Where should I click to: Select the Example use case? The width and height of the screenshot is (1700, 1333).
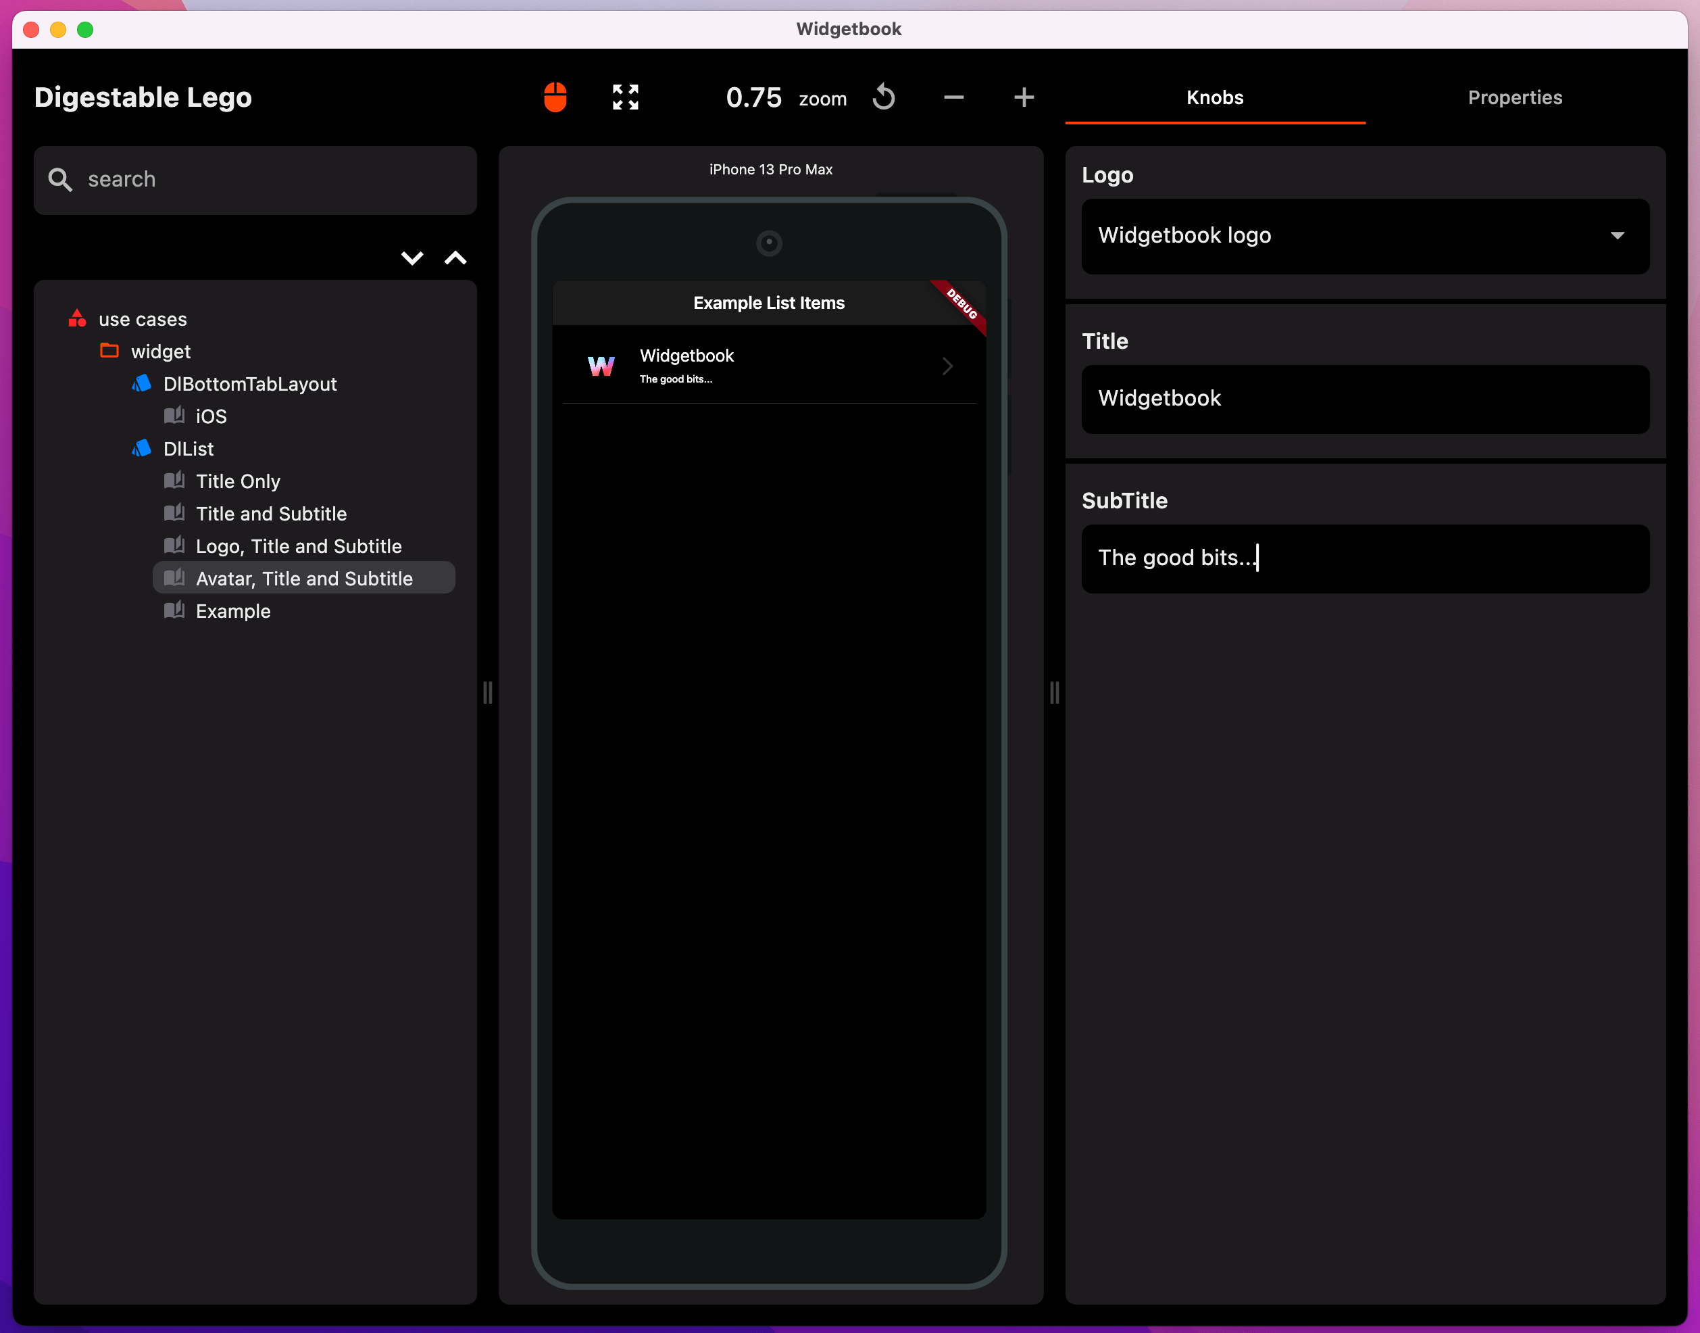232,611
